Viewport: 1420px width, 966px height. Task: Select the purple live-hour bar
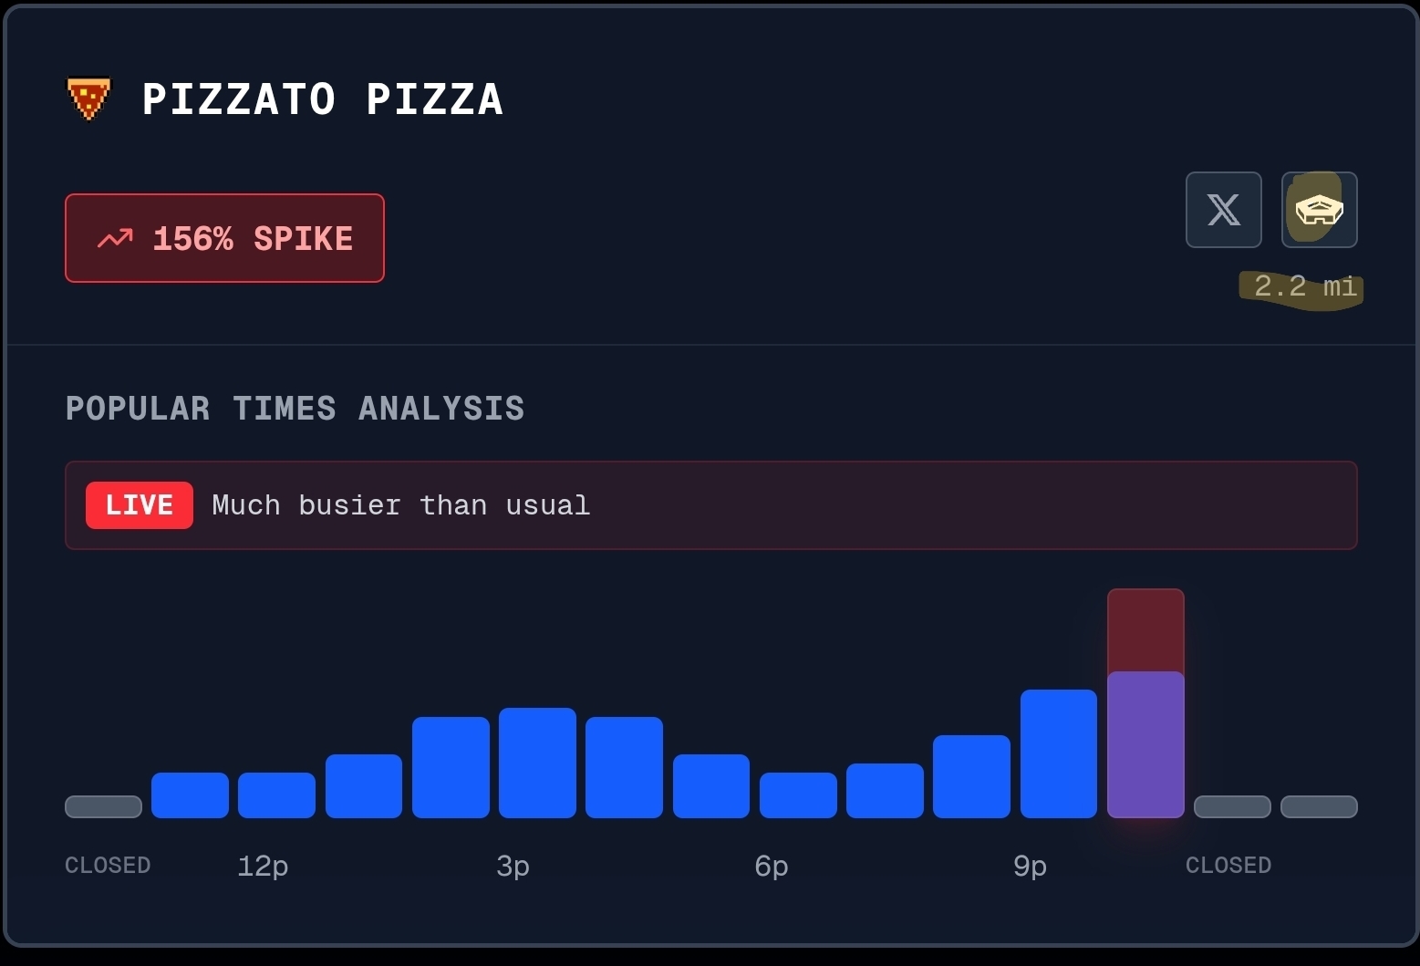1145,743
